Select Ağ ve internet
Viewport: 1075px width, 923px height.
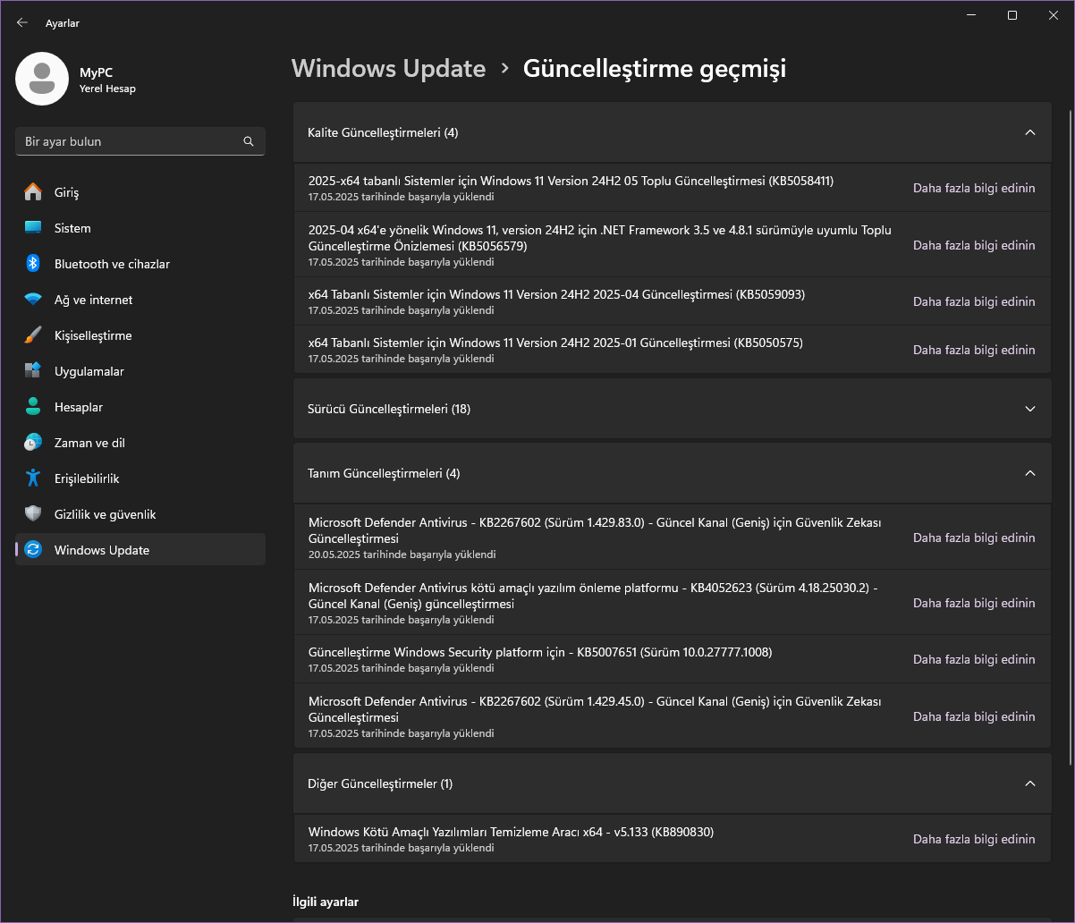click(140, 300)
